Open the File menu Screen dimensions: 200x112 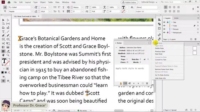click(x=15, y=2)
